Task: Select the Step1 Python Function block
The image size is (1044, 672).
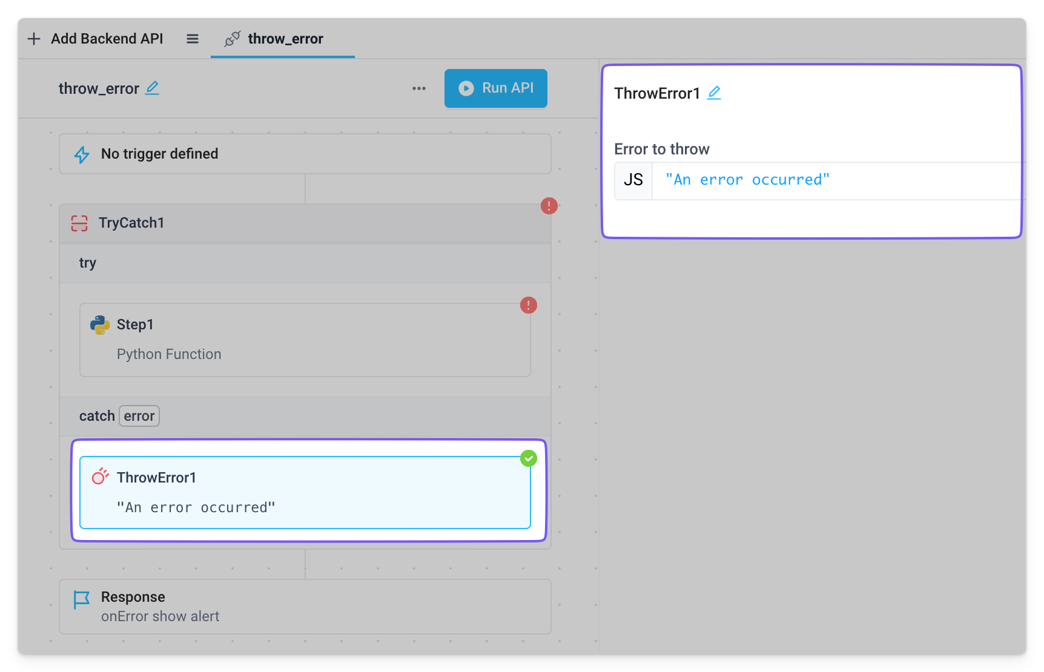Action: click(305, 340)
